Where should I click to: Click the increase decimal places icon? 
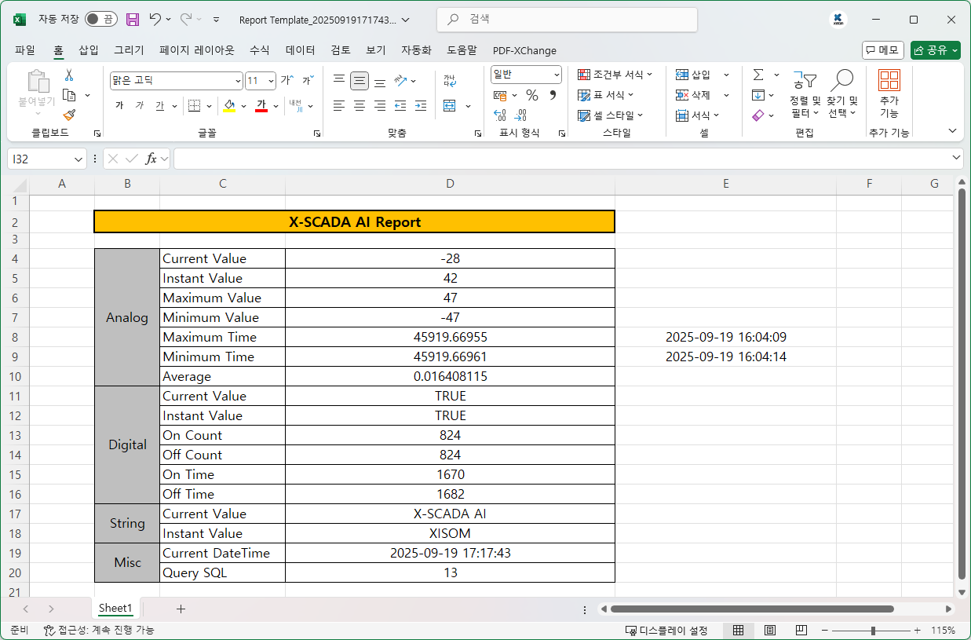click(499, 115)
